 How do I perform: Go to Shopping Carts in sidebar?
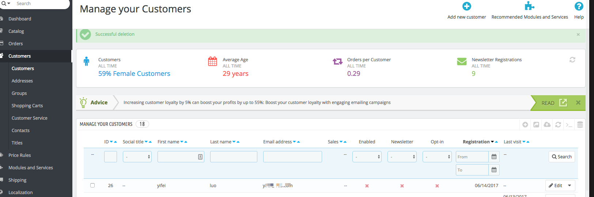pos(27,106)
